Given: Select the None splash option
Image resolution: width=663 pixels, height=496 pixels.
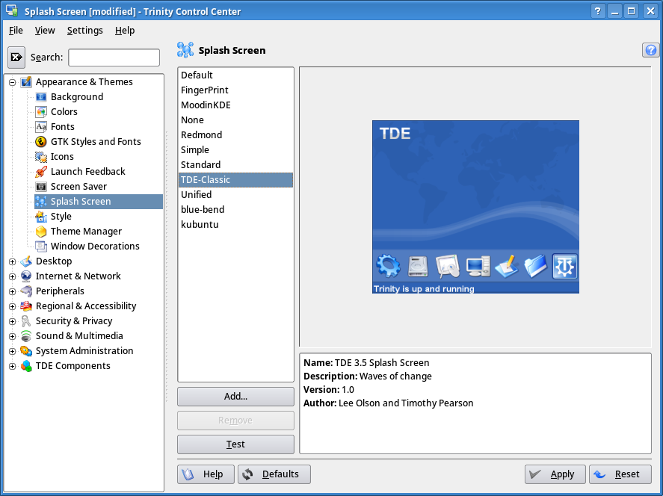Looking at the screenshot, I should click(x=235, y=120).
